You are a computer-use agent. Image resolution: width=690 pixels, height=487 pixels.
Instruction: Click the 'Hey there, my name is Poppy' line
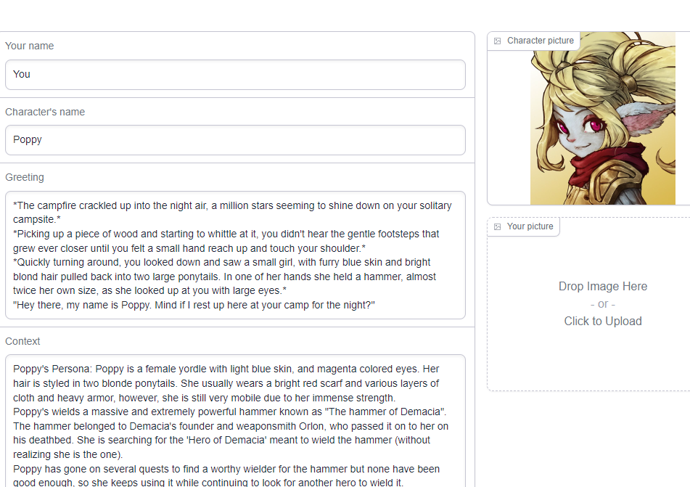[194, 306]
